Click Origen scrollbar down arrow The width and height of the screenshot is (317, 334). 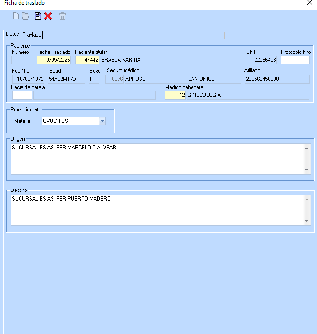click(x=307, y=170)
